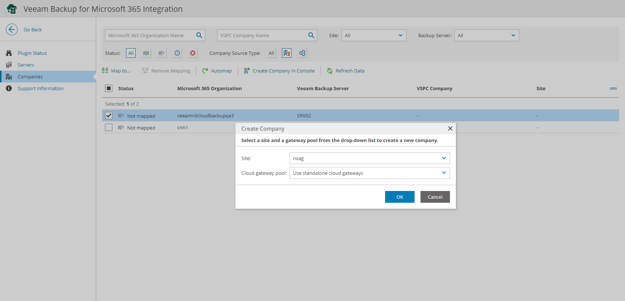
Task: Expand the Site dropdown showing nxag
Action: pos(370,158)
